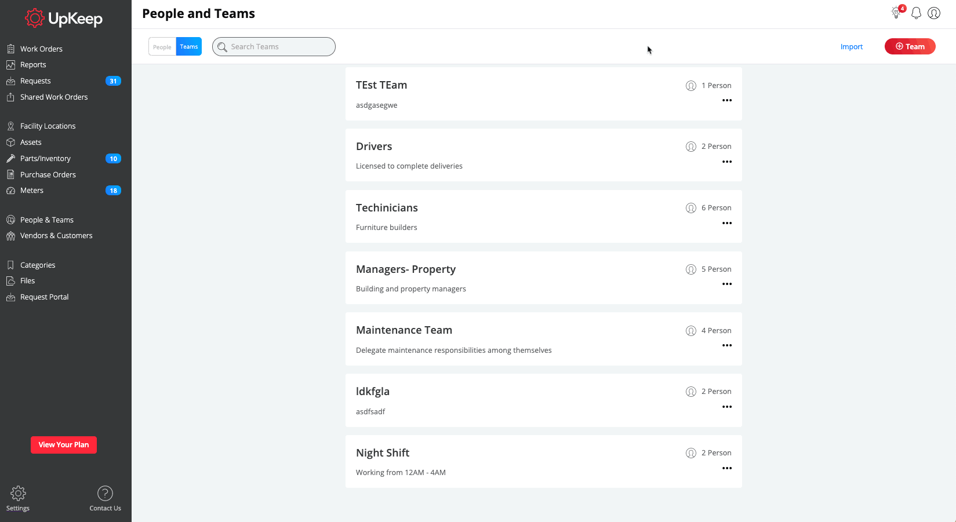Open the Maintenance Team three-dot menu

pyautogui.click(x=727, y=345)
